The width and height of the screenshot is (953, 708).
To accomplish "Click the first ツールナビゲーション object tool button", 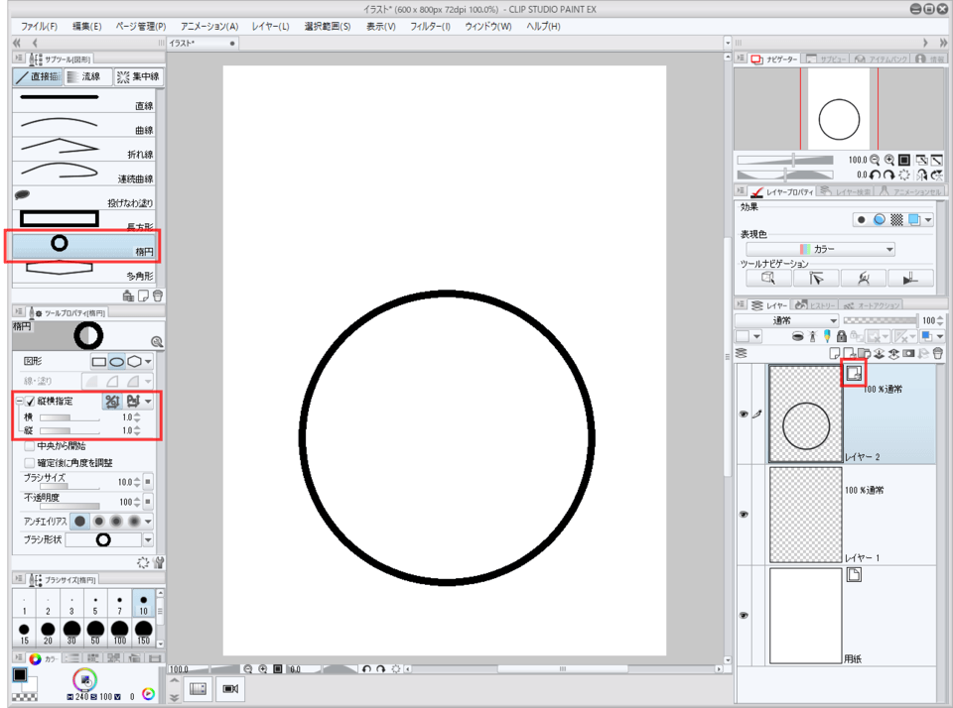I will pyautogui.click(x=768, y=279).
